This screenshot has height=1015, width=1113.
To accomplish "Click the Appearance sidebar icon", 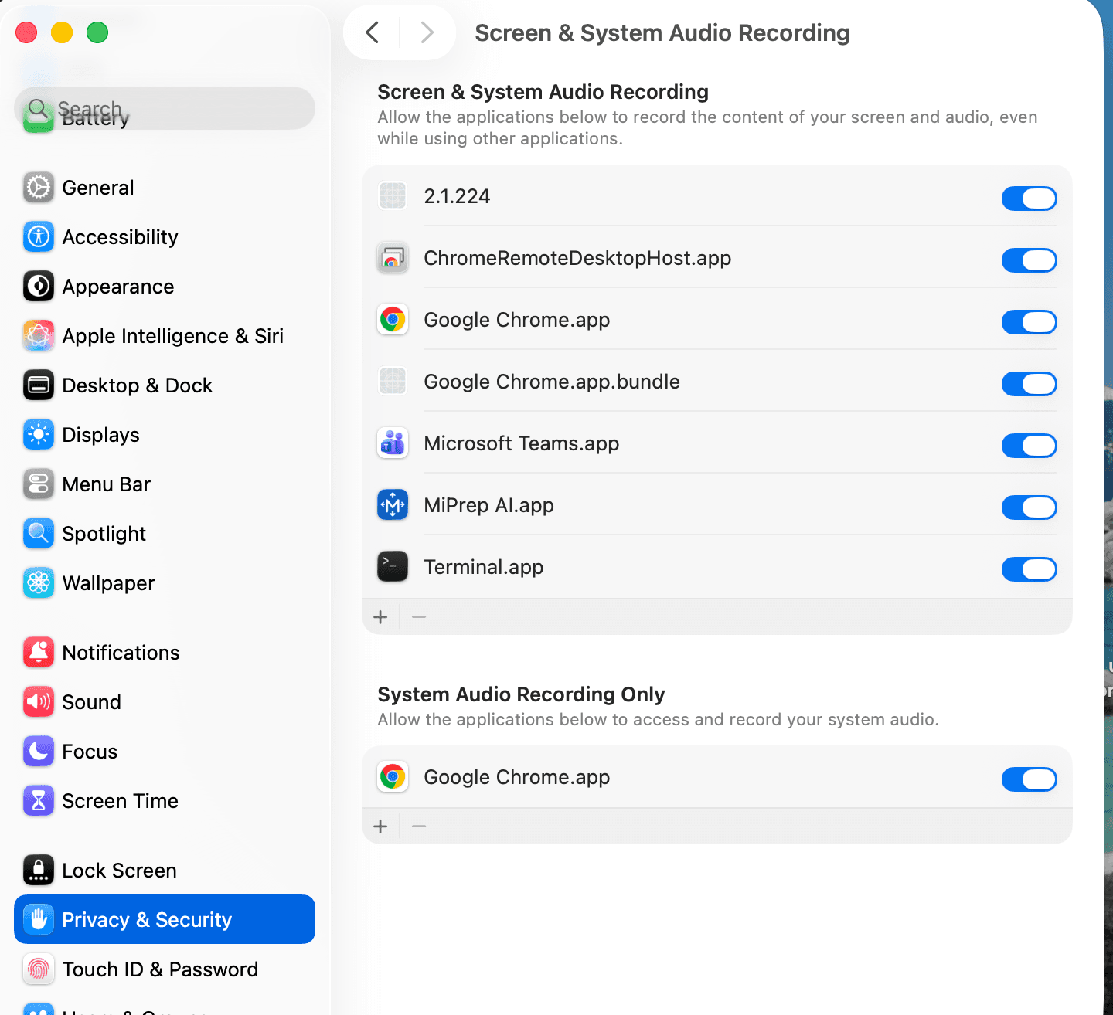I will coord(39,287).
